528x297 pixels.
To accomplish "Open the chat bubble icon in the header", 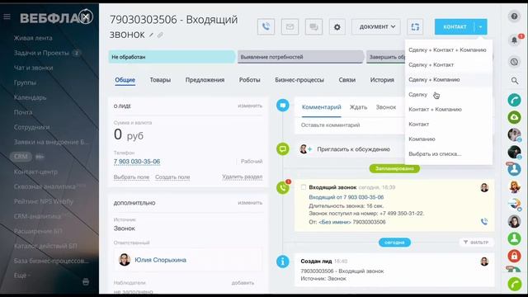I will click(x=313, y=26).
